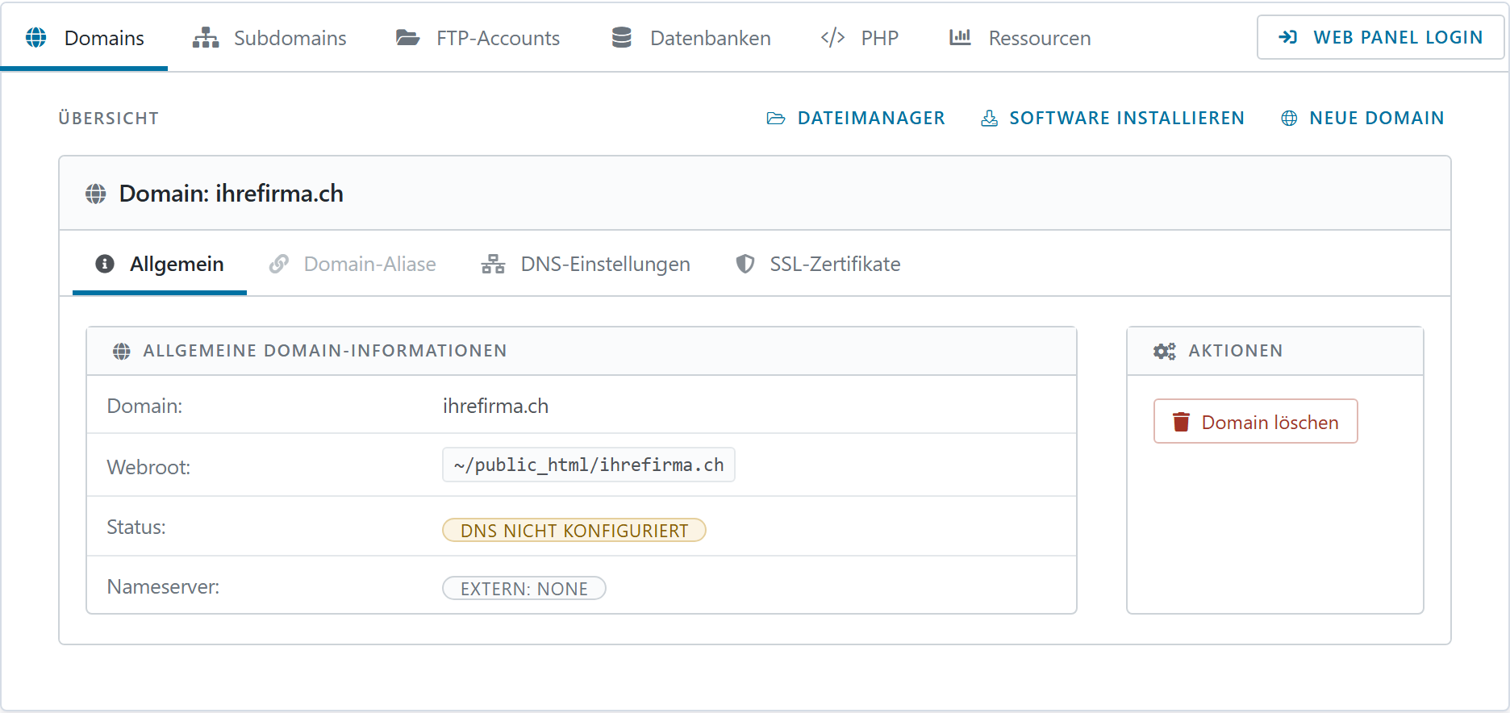This screenshot has height=713, width=1510.
Task: Switch to the DNS-Einstellungen tab
Action: coord(586,264)
